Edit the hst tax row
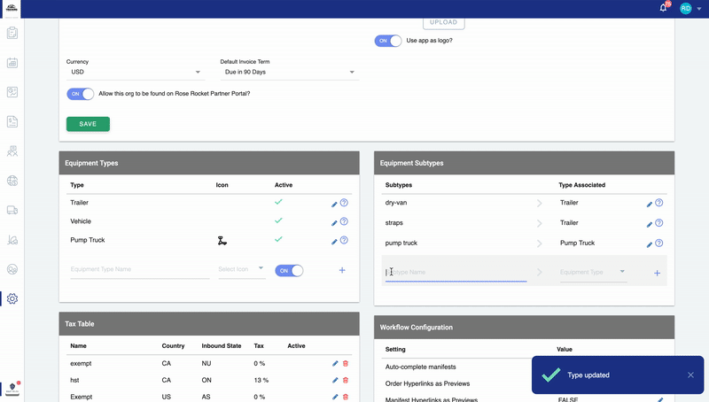This screenshot has width=709, height=402. coord(335,380)
